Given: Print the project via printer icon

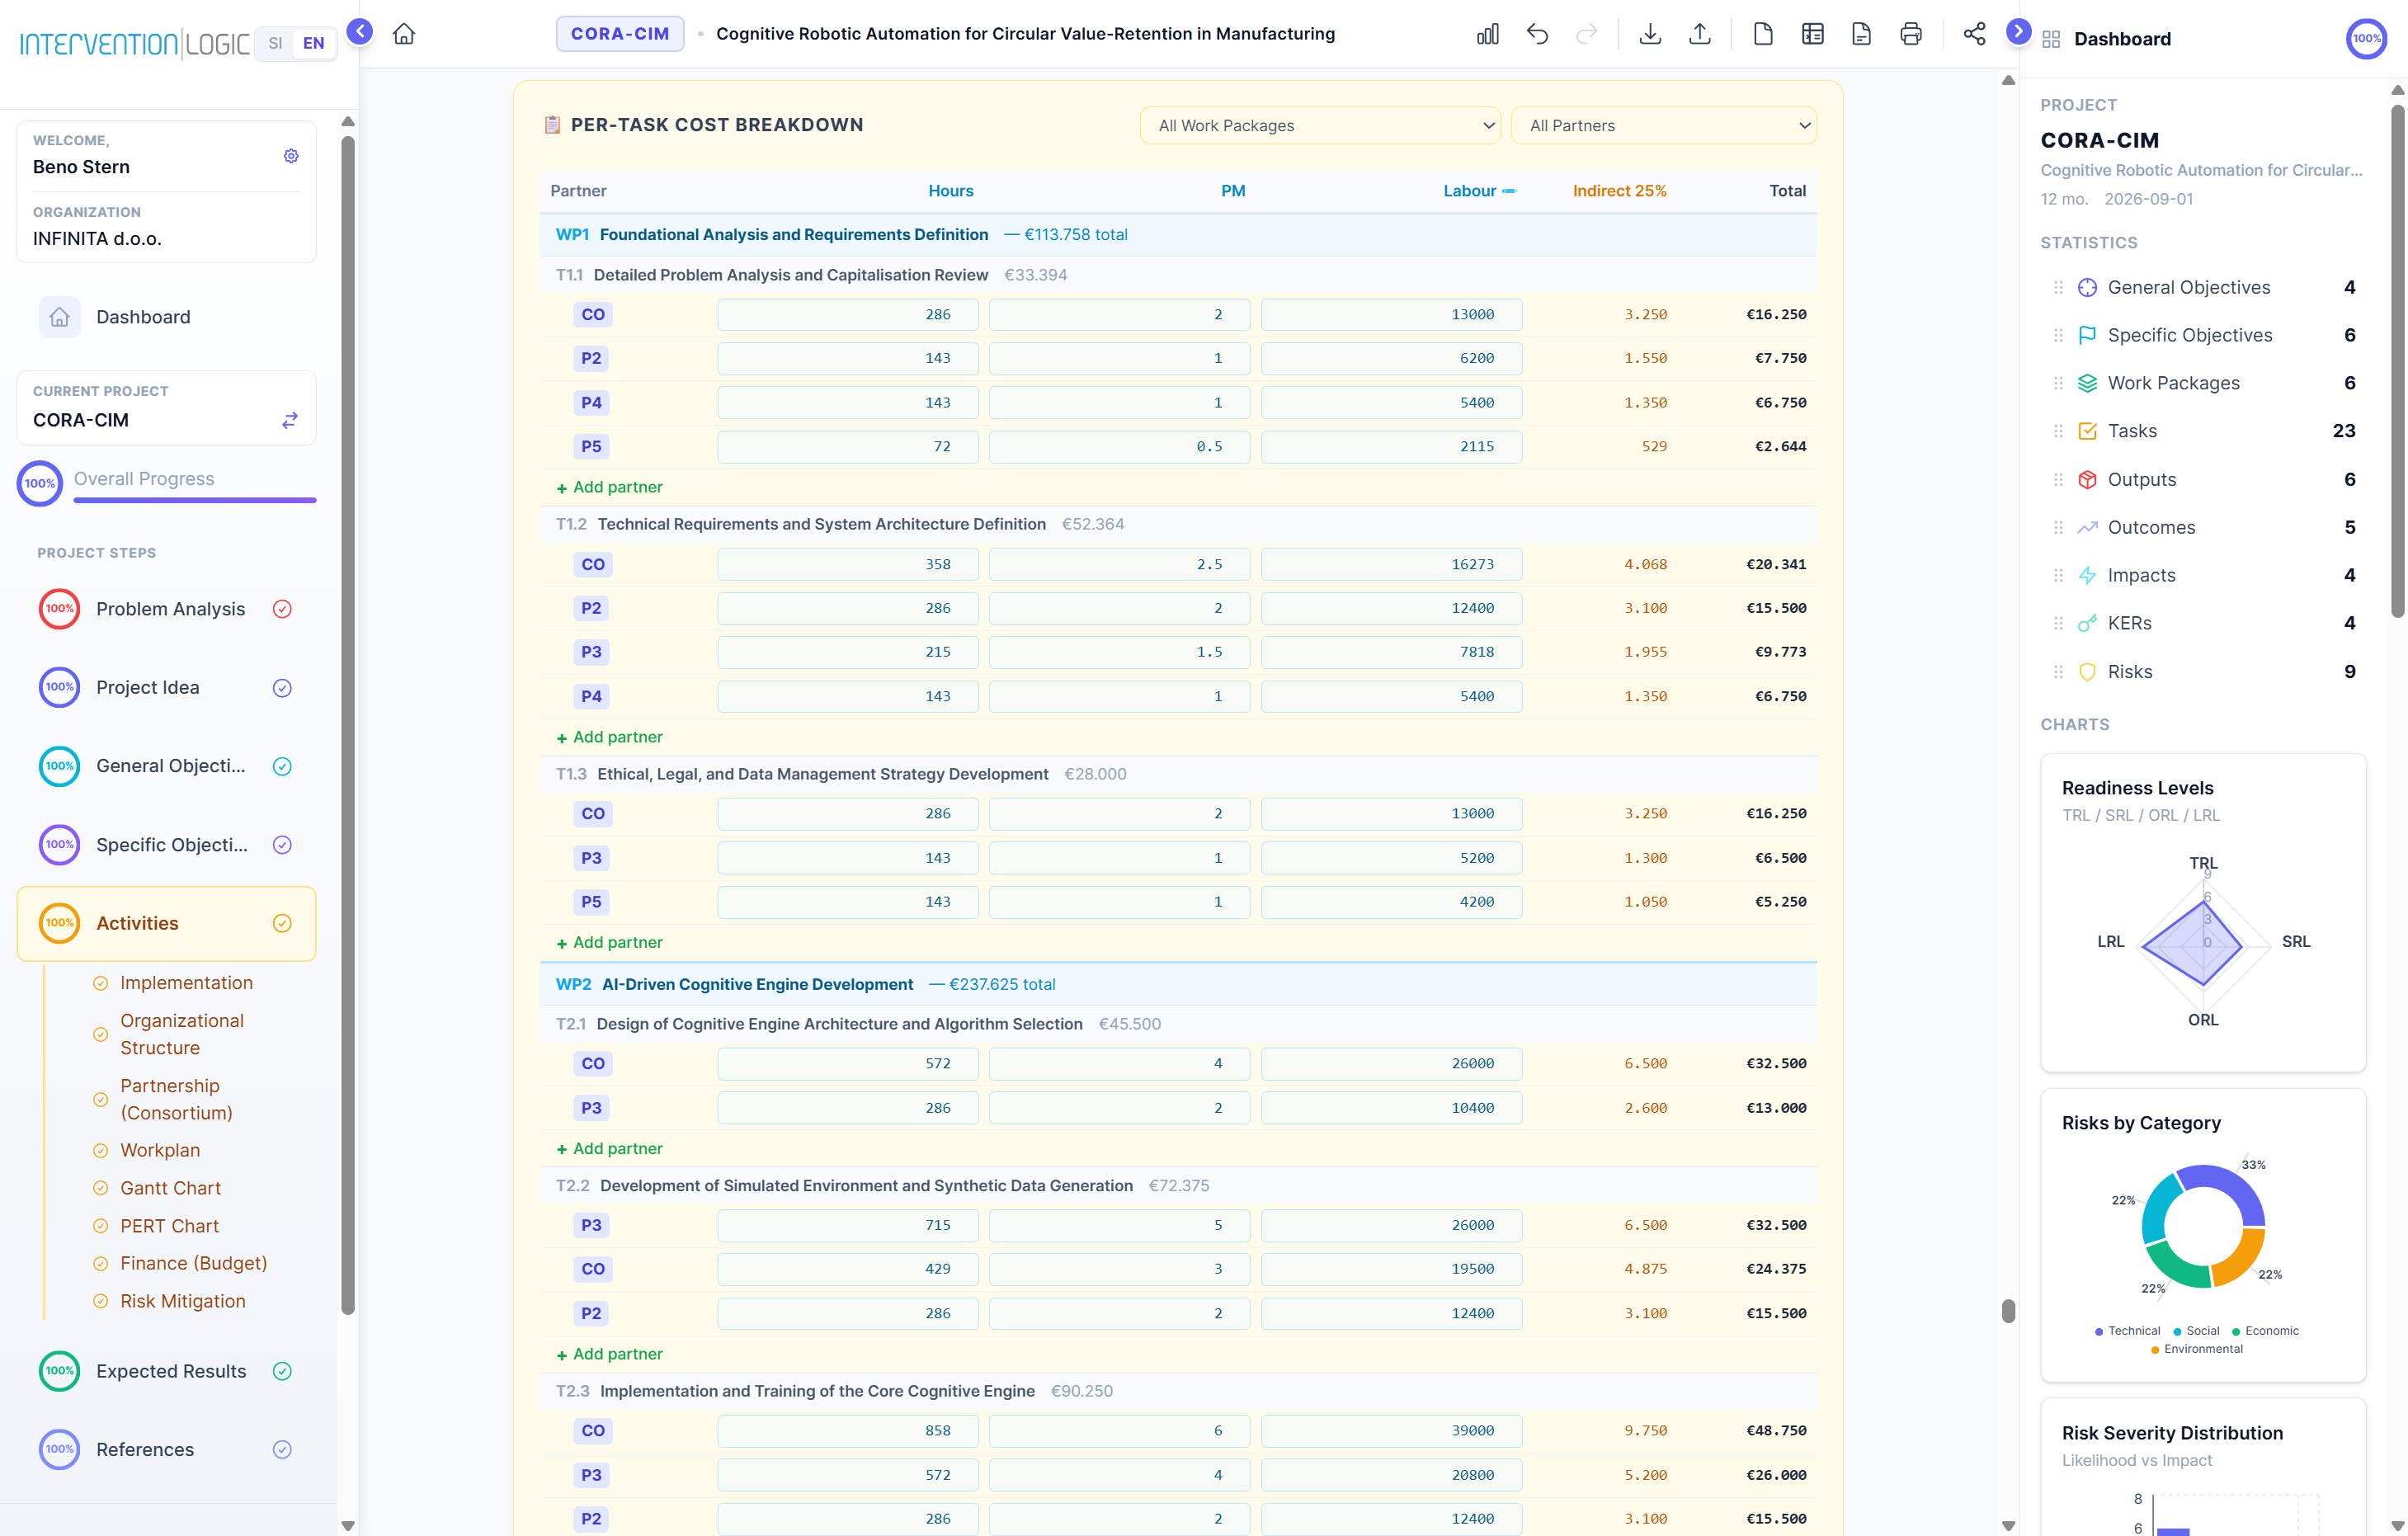Looking at the screenshot, I should [1911, 35].
